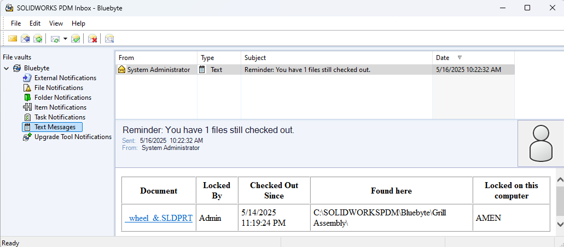Click the message date 5/16/2025 10:22:32 AM in list
The image size is (564, 247).
468,70
